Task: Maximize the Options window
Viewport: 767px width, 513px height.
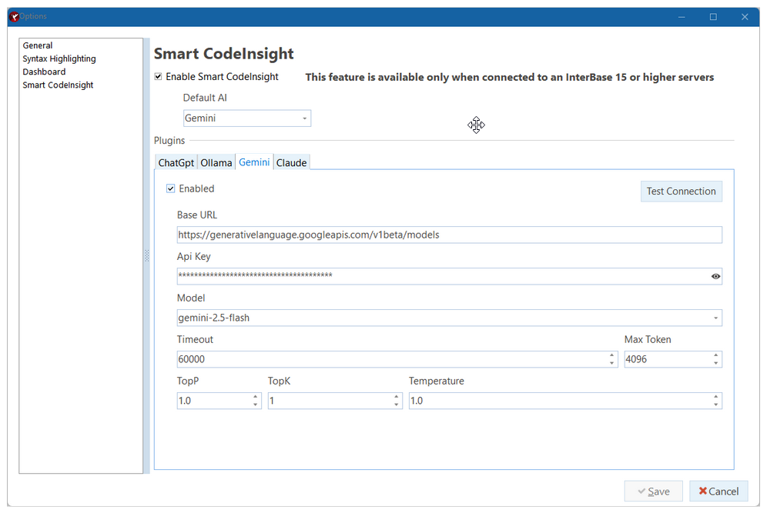Action: (x=713, y=17)
